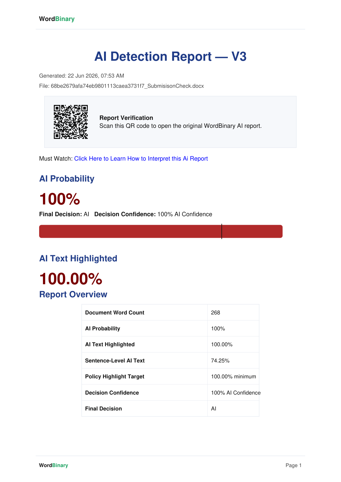Open the 'Click Here to Learn How to Interpret' link
The width and height of the screenshot is (341, 482).
click(141, 159)
